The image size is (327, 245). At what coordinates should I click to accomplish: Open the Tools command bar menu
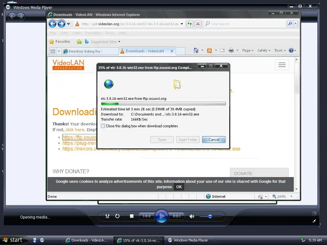(x=280, y=50)
